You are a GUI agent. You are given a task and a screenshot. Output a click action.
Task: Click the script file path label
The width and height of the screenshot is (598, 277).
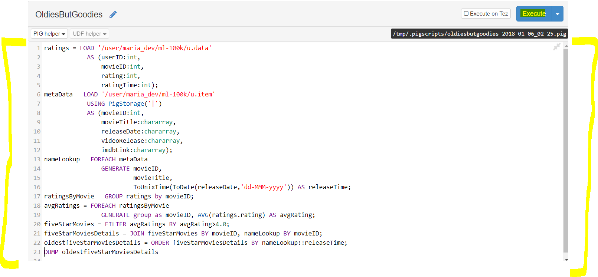coord(480,34)
